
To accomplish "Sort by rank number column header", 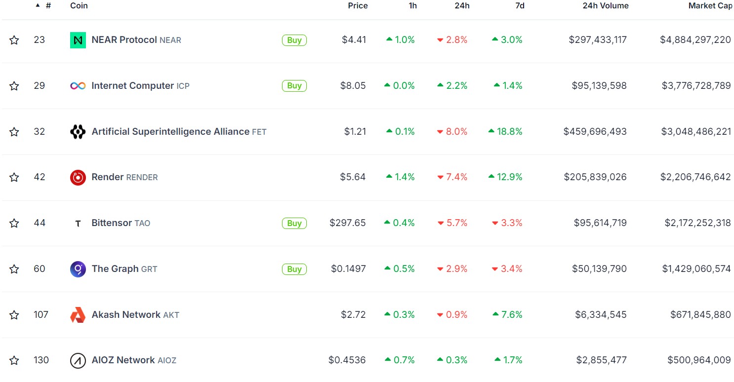I will [48, 6].
